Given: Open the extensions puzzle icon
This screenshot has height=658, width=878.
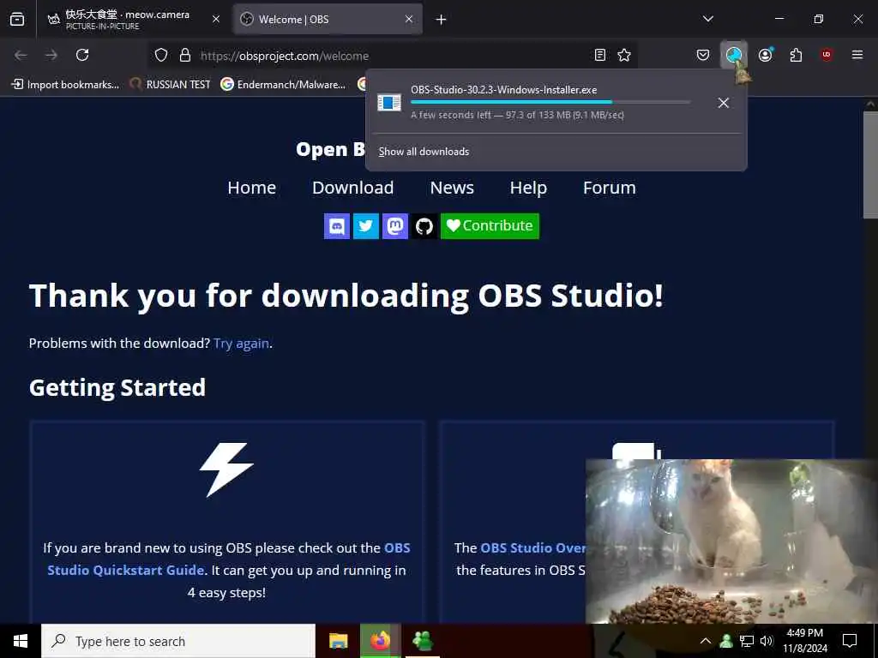Looking at the screenshot, I should tap(796, 55).
